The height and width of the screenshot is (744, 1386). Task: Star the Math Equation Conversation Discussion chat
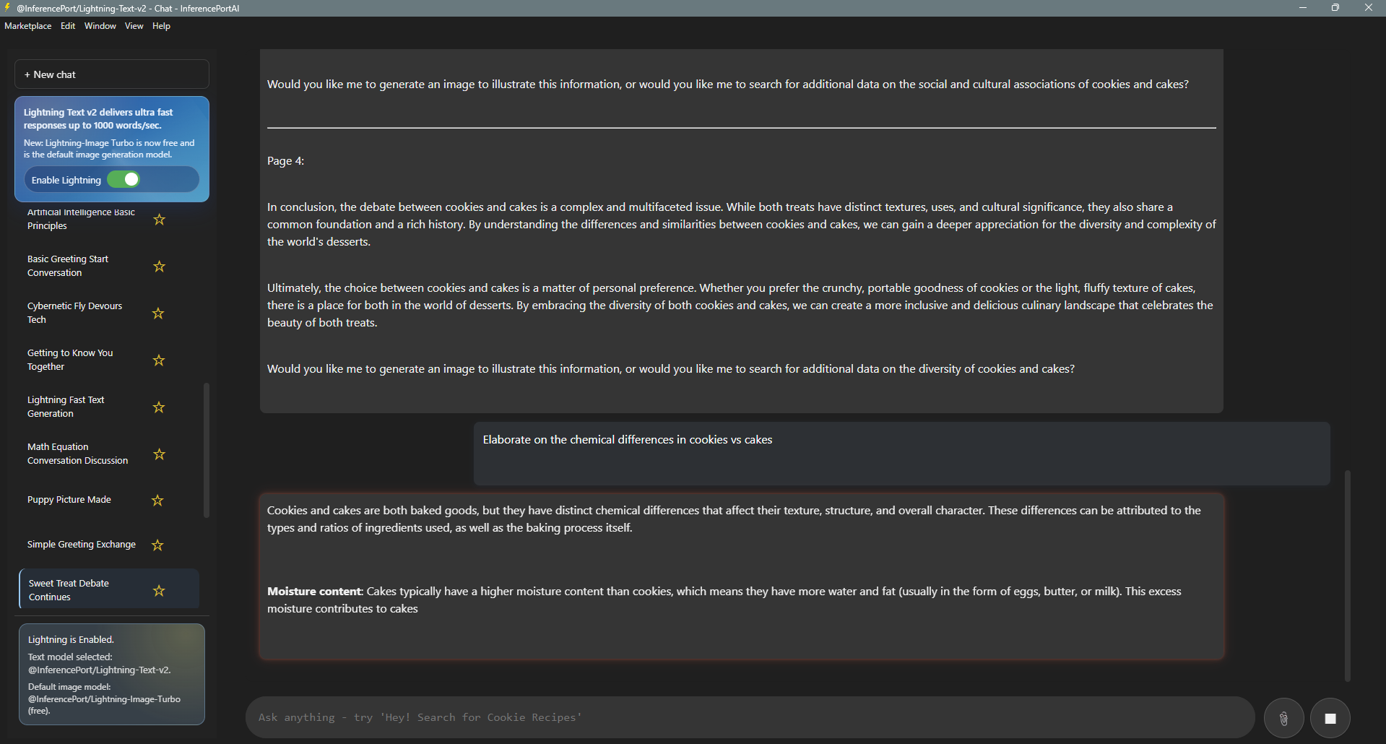160,454
